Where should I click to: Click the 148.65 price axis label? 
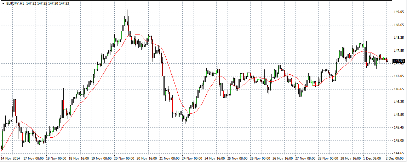(399, 25)
